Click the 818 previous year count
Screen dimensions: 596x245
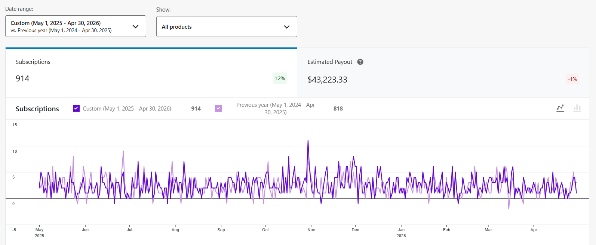click(338, 108)
